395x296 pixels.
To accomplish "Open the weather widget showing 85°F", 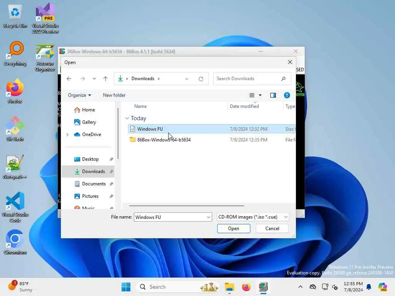I will (20, 287).
